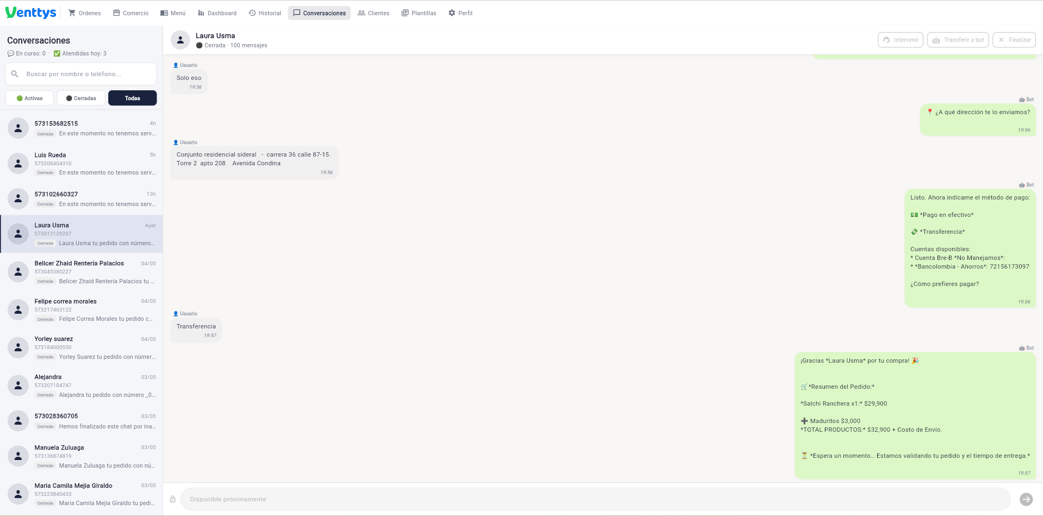Click the Plantillas document icon

click(x=405, y=13)
